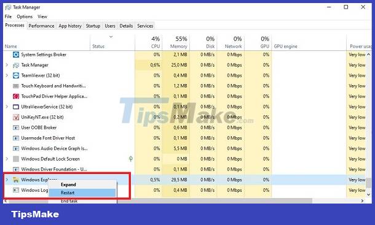This screenshot has height=225, width=375.
Task: Open the File menu
Action: pos(8,17)
